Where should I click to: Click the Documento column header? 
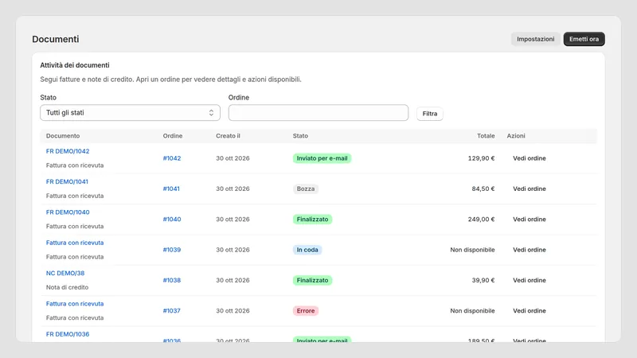click(63, 136)
